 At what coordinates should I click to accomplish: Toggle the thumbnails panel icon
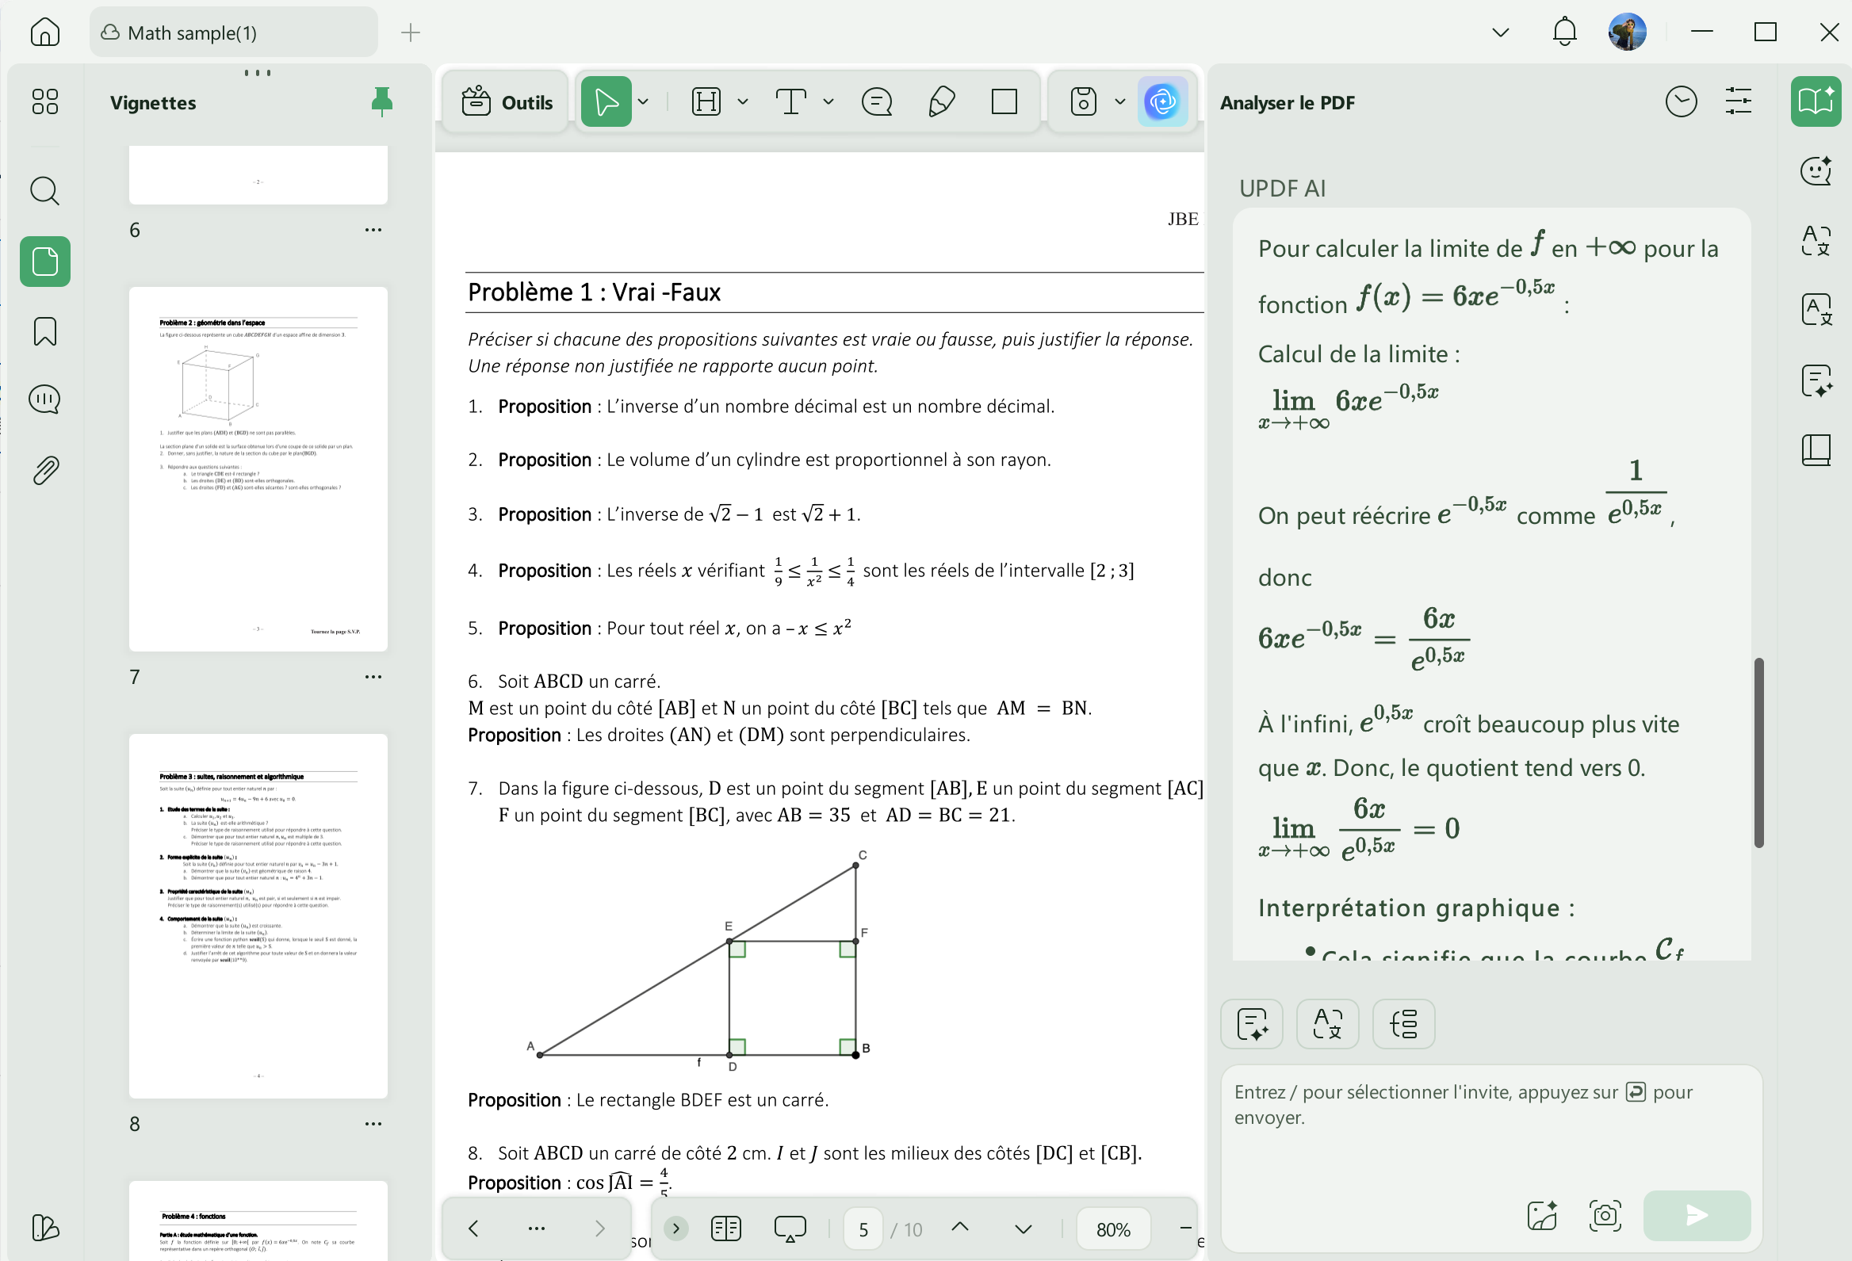click(x=44, y=262)
